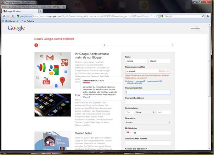Click the username field 'm.staniek'

click(x=148, y=71)
